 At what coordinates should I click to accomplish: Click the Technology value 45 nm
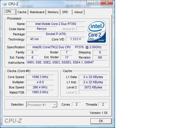[34, 39]
